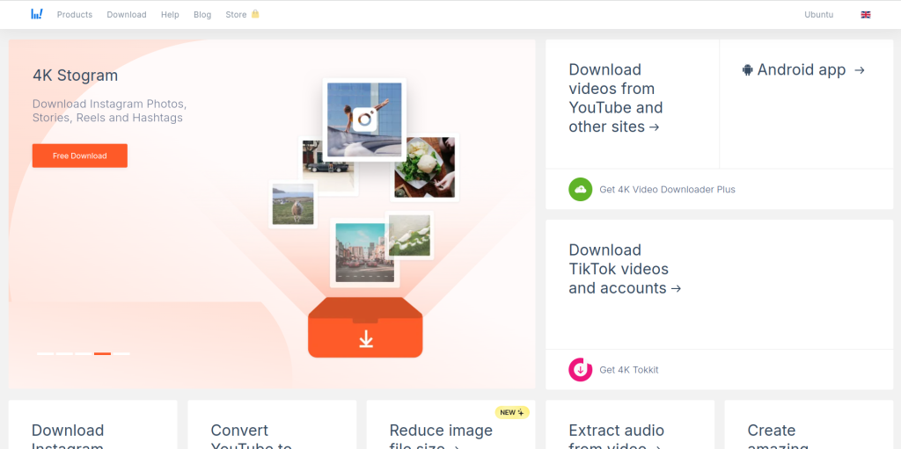Click the shopping bag icon beside Store
Screen dimensions: 901x449
pos(255,14)
